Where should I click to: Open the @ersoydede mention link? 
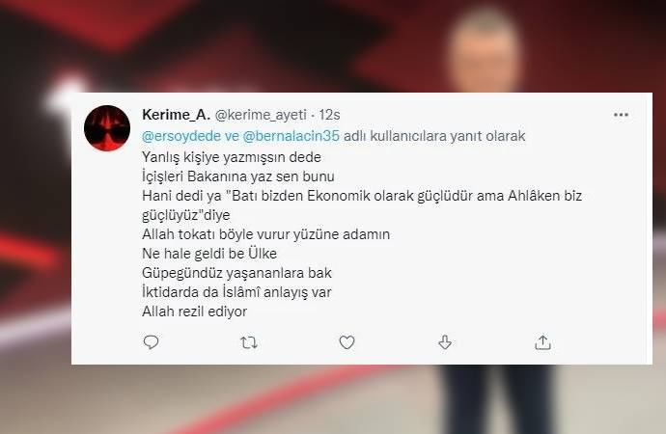tap(181, 136)
